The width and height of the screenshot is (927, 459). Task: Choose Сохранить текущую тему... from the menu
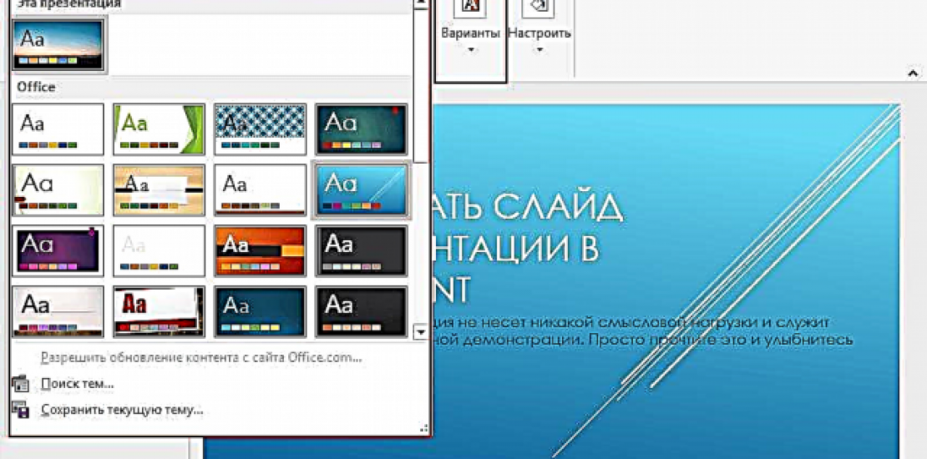coord(122,410)
